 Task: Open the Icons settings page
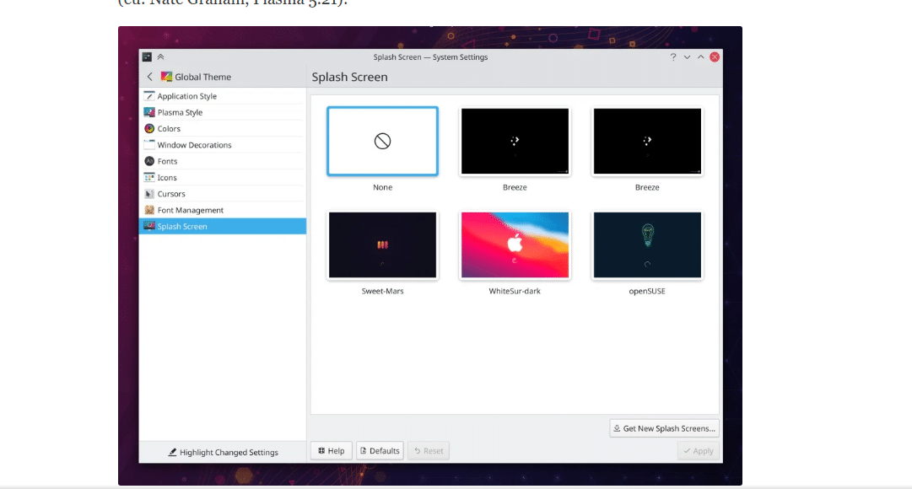(223, 177)
